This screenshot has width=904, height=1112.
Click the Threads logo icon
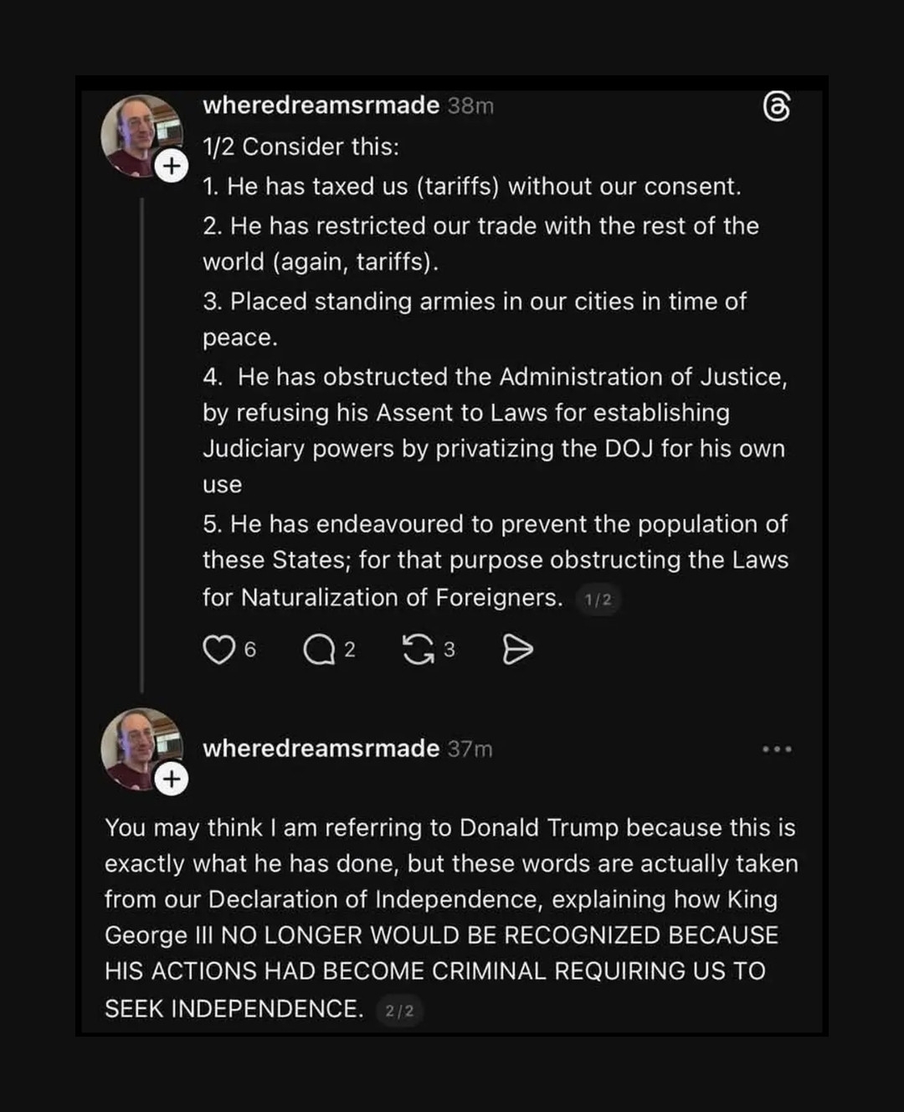777,107
